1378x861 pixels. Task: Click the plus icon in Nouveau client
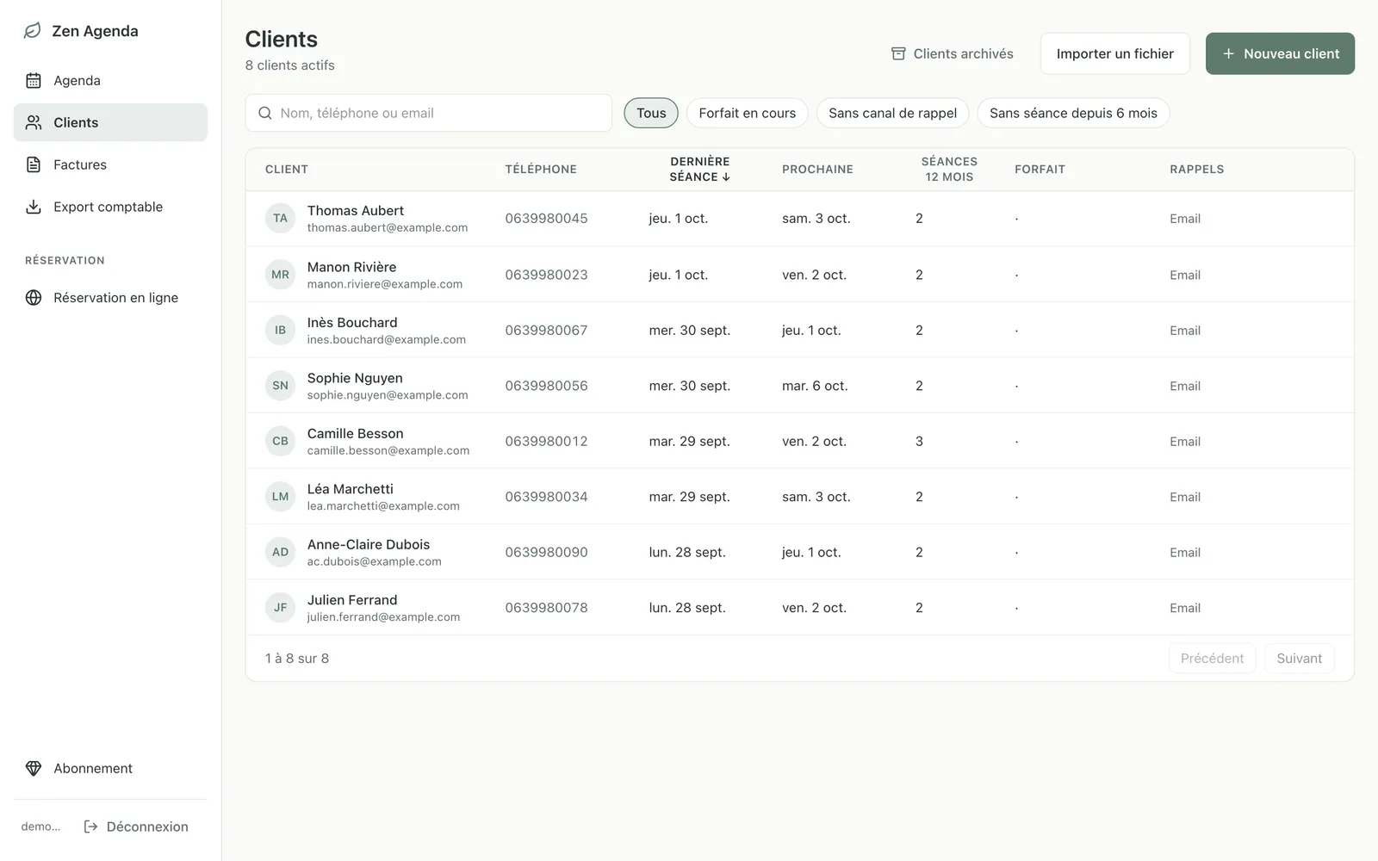point(1228,53)
